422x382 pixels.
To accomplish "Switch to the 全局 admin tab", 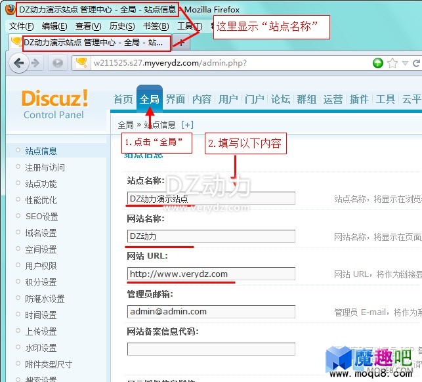I will click(x=150, y=99).
